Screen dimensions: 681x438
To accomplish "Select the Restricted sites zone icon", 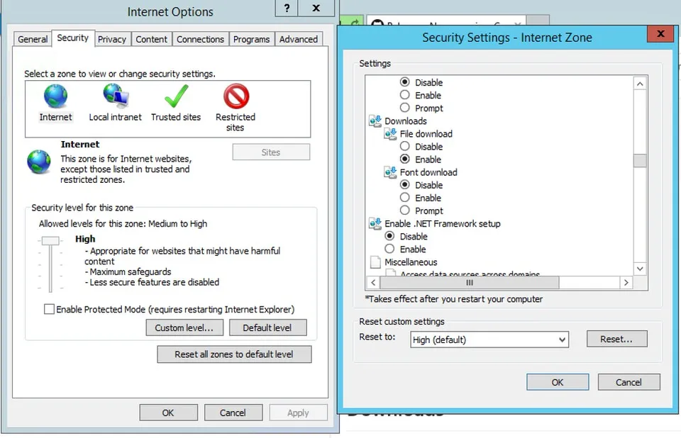I will [235, 97].
